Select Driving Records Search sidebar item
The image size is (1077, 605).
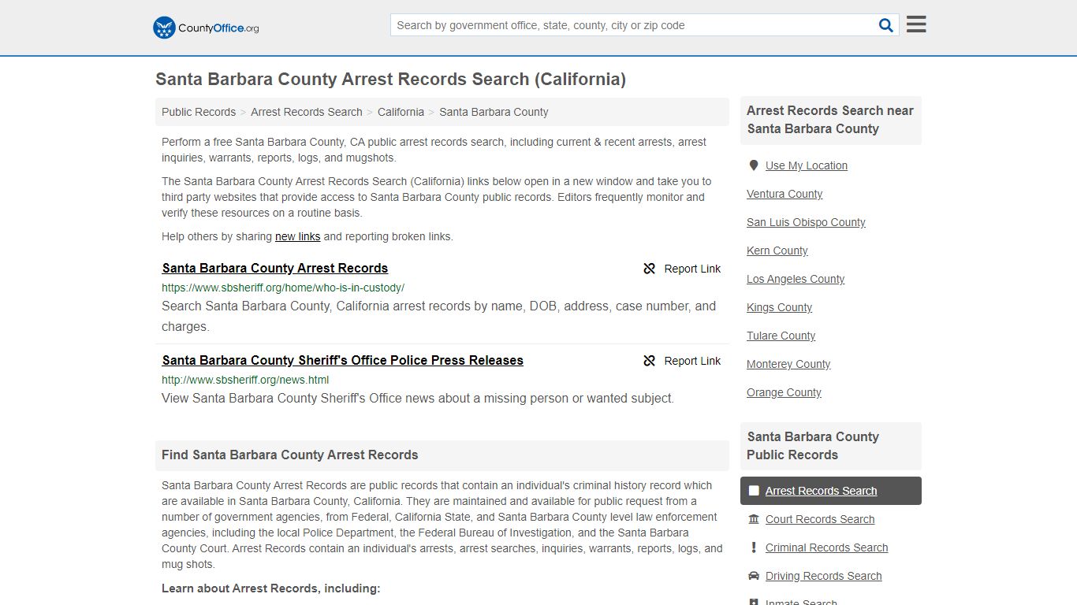click(824, 576)
